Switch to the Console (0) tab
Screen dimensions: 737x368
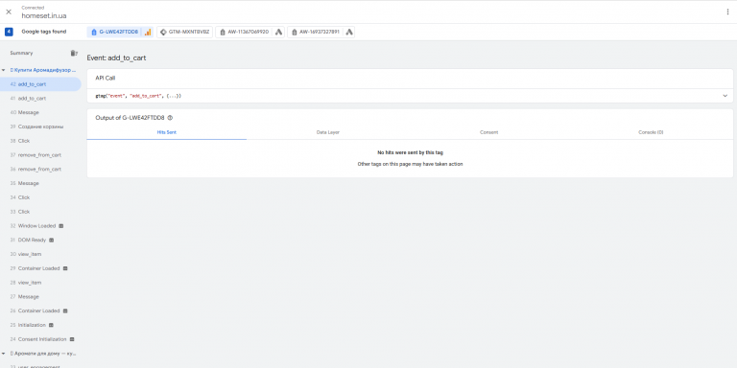pyautogui.click(x=651, y=132)
